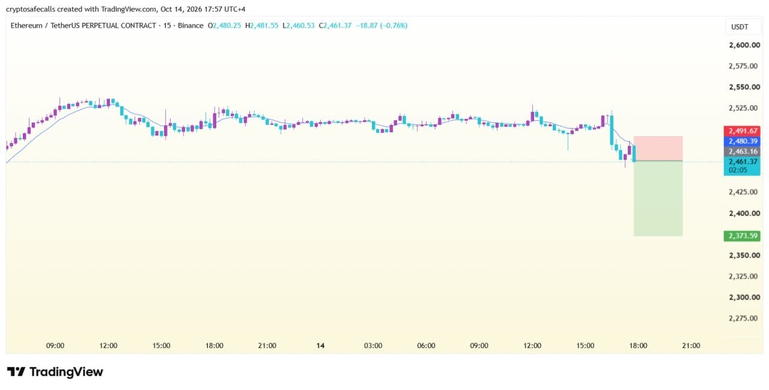Viewport: 769px width, 390px height.
Task: Click the C2,461.37 close value
Action: (x=335, y=26)
